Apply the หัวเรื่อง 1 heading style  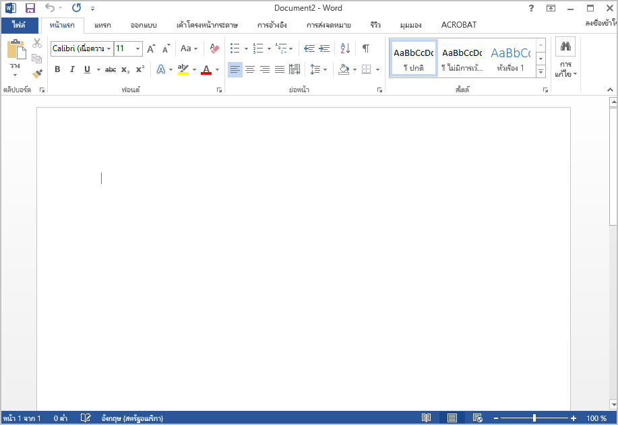(x=511, y=59)
